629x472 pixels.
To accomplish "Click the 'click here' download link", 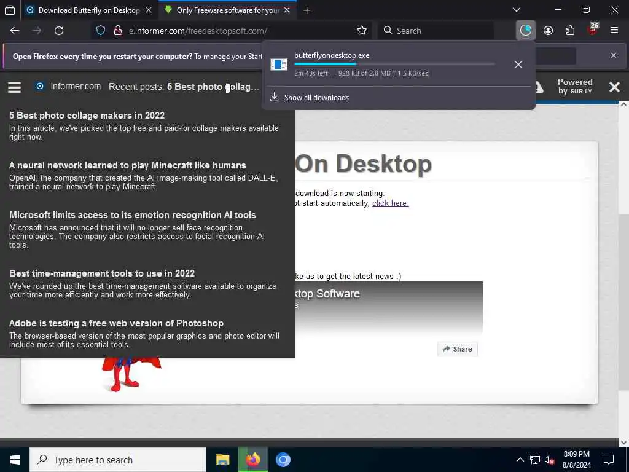I will (390, 203).
